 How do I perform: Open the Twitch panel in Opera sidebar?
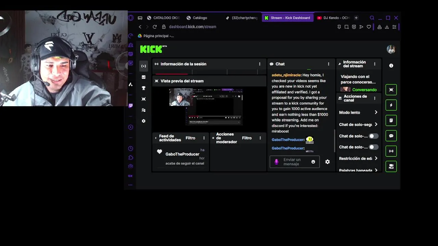point(130,106)
